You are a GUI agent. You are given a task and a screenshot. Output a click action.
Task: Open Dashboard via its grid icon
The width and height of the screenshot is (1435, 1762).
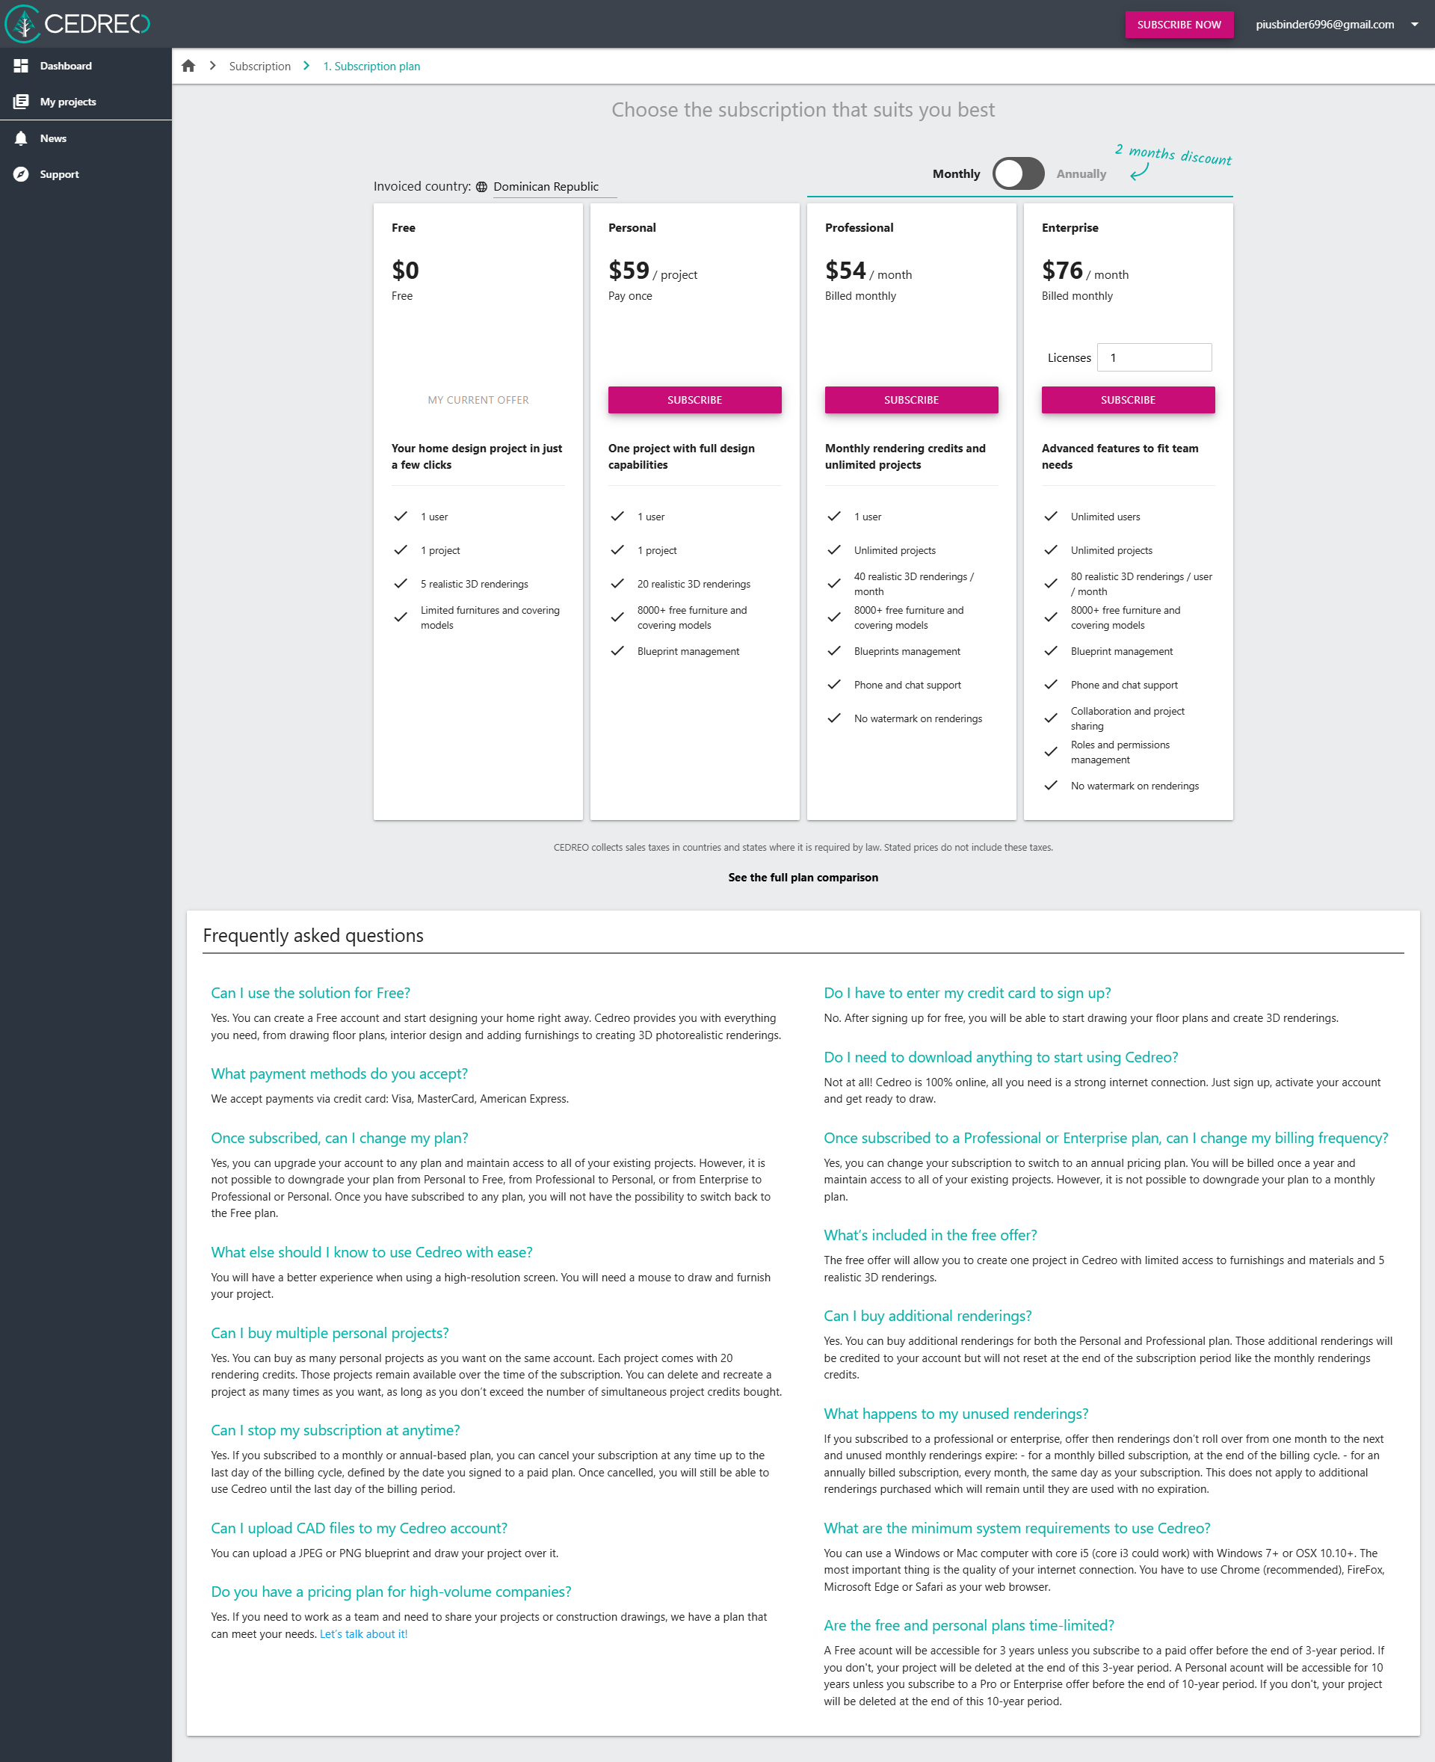coord(21,65)
